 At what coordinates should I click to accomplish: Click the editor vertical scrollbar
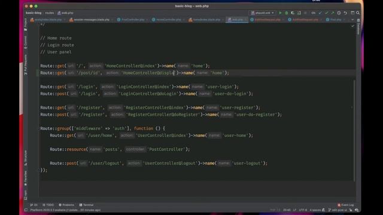354,130
